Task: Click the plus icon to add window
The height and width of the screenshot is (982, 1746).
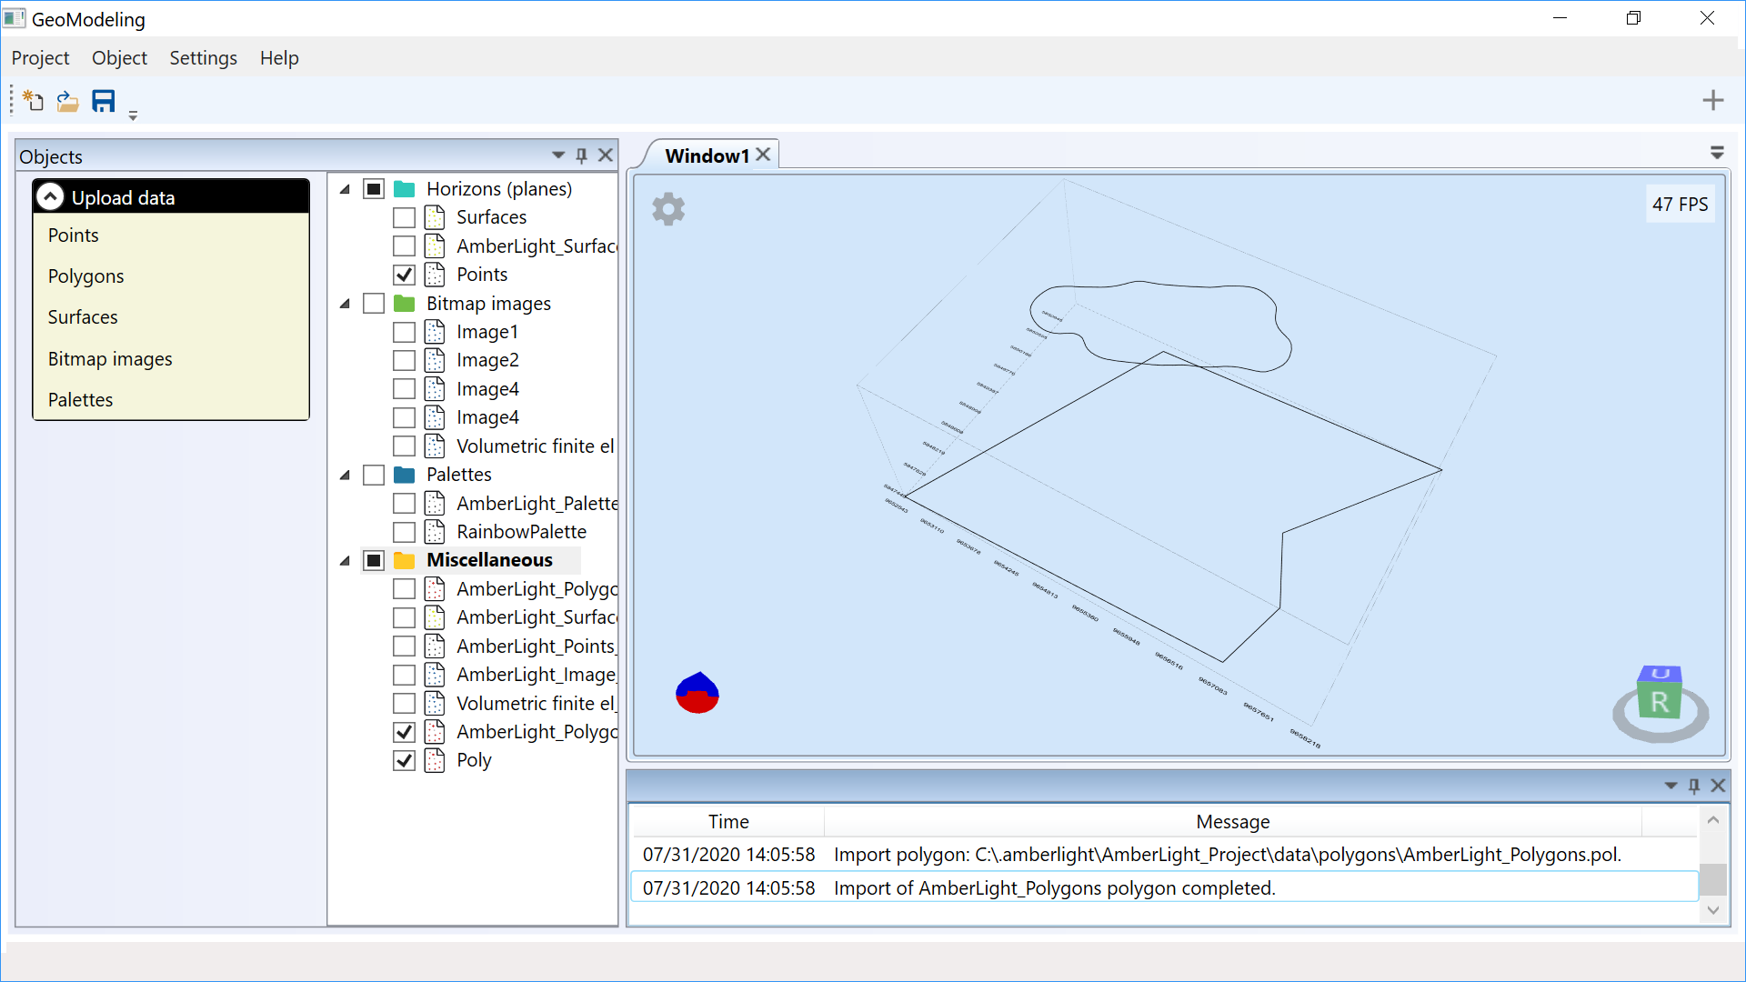Action: tap(1713, 100)
